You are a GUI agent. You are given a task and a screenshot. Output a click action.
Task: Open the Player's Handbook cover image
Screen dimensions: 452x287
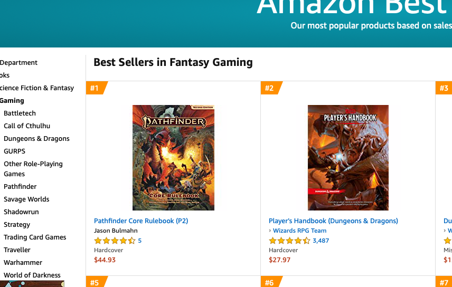(348, 157)
